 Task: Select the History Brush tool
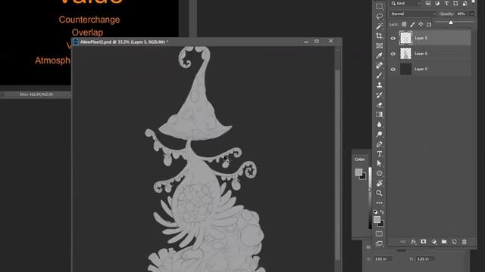coord(379,95)
